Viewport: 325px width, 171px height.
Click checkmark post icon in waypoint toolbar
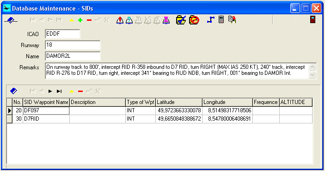point(89,91)
